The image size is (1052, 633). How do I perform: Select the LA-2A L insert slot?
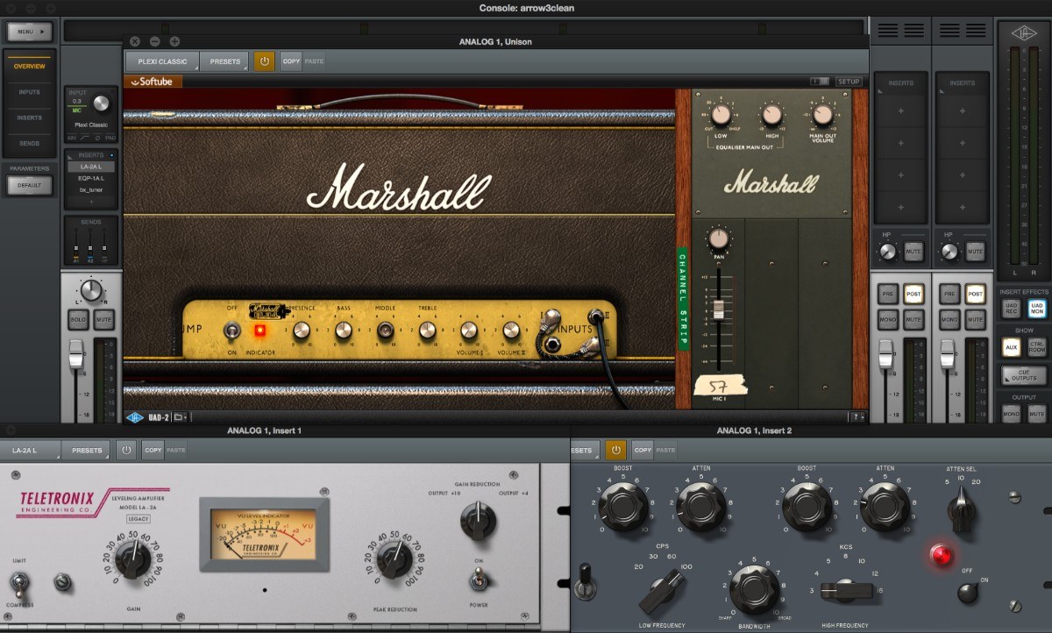[x=90, y=166]
